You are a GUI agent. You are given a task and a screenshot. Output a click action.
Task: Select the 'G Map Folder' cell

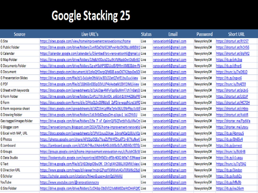(20, 60)
